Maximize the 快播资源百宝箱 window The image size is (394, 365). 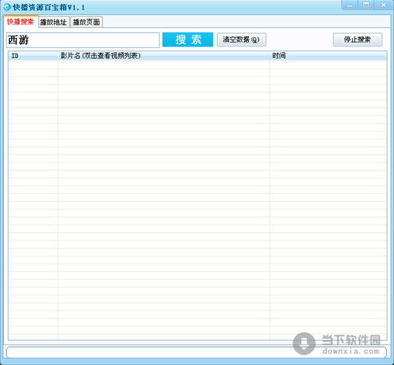(366, 5)
